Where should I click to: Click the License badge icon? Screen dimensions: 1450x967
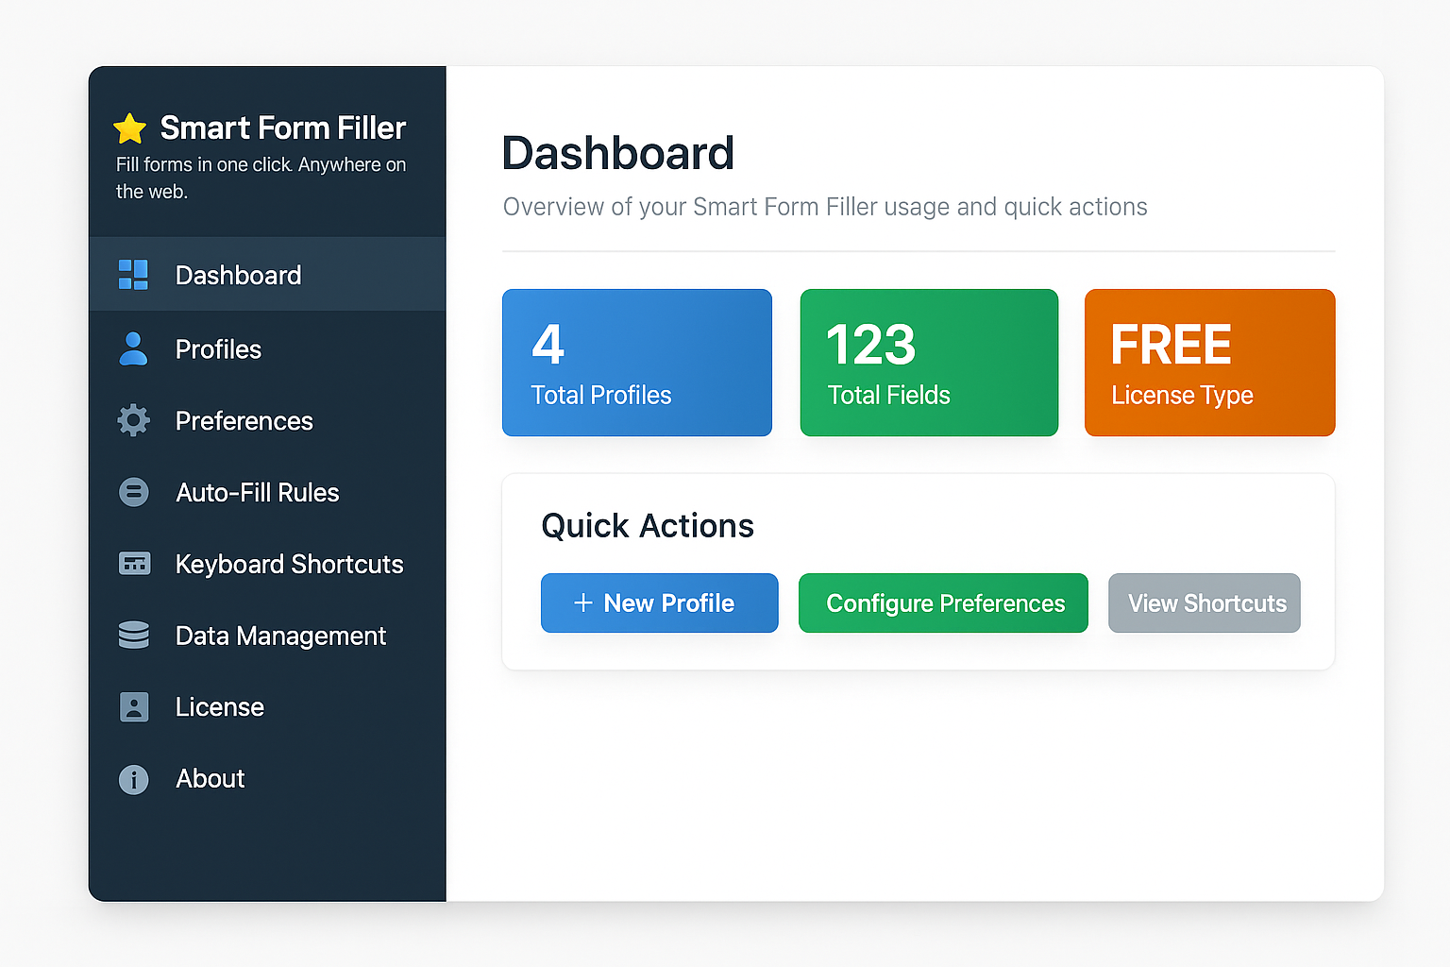pyautogui.click(x=133, y=706)
